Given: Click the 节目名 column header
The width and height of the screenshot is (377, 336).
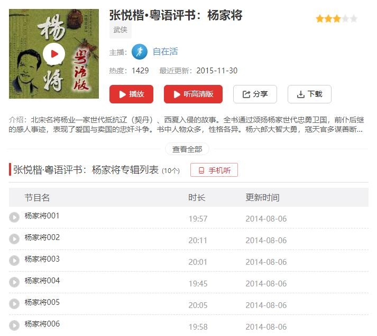Looking at the screenshot, I should click(x=37, y=198).
